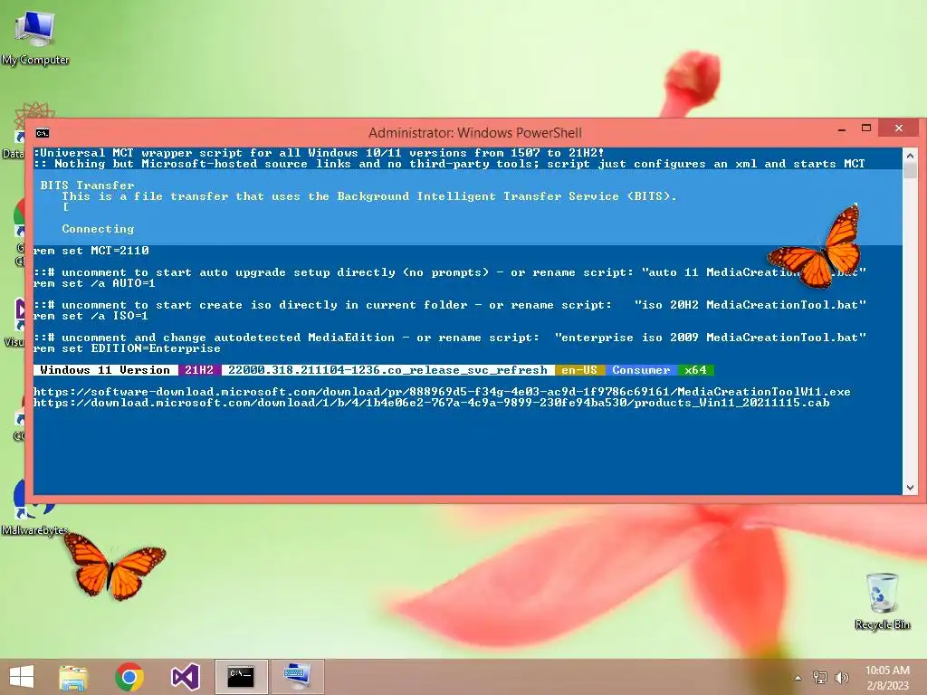Show hidden system tray icons
Viewport: 927px width, 695px height.
click(x=798, y=678)
